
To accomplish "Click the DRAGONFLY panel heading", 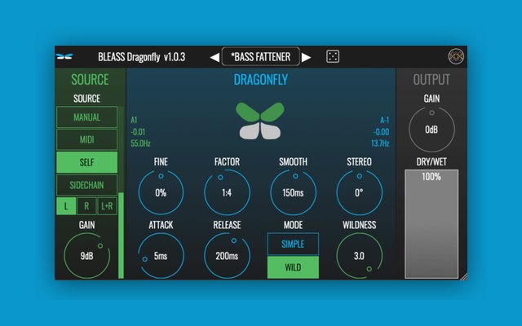I will [x=261, y=80].
